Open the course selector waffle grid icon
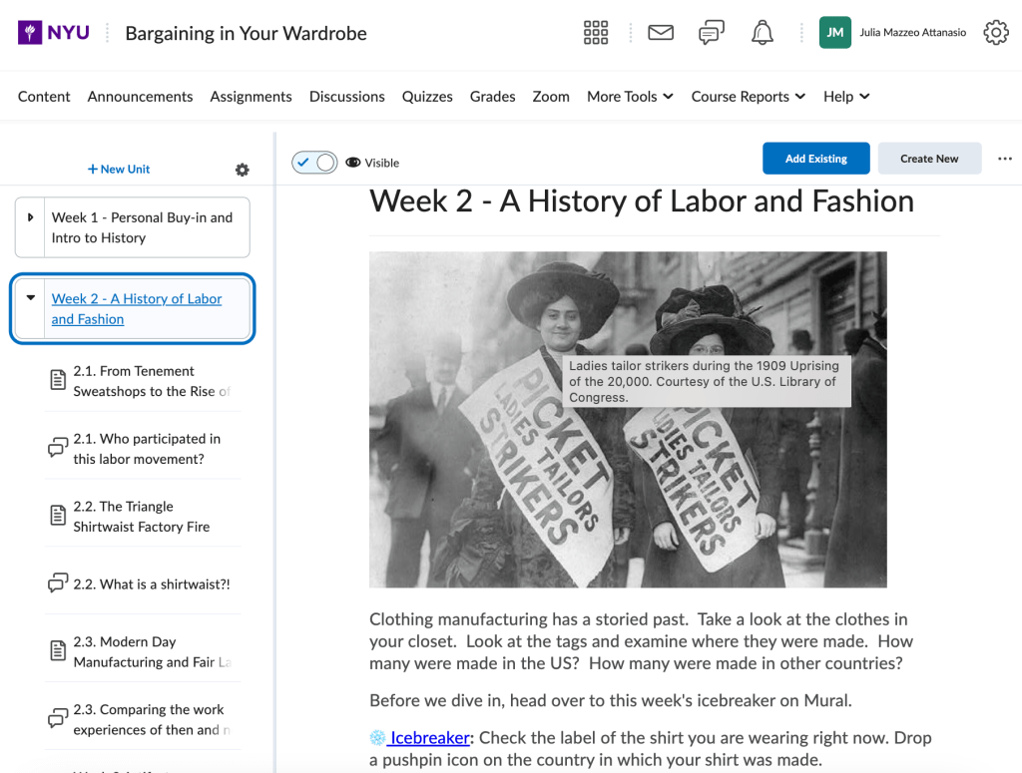 [x=596, y=33]
